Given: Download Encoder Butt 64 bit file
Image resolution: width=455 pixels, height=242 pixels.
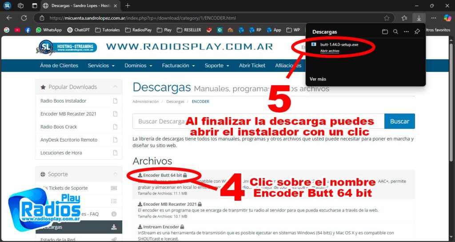Looking at the screenshot, I should [162, 175].
